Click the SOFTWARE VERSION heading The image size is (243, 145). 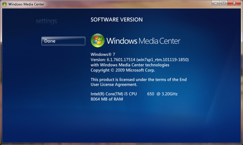(117, 20)
